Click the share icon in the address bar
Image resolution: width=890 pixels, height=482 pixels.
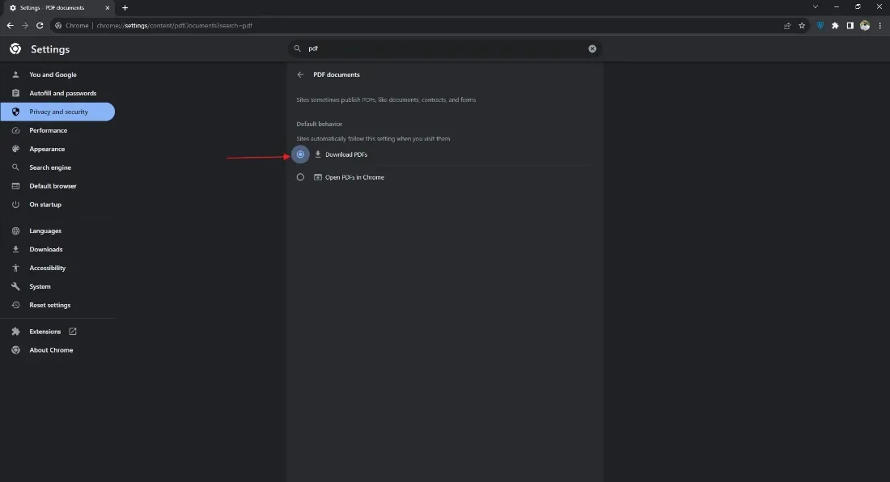point(786,25)
